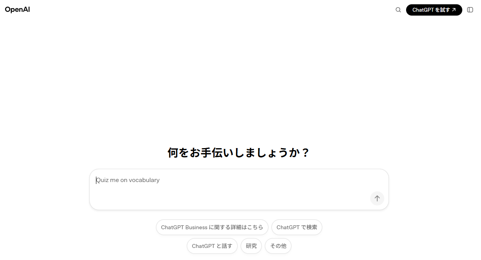Image resolution: width=481 pixels, height=260 pixels.
Task: Submit prompt with the up-arrow send icon
Action: click(x=377, y=198)
